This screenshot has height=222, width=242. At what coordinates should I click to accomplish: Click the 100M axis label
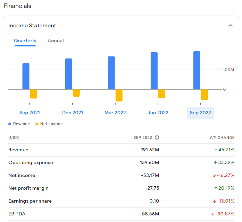(x=228, y=70)
